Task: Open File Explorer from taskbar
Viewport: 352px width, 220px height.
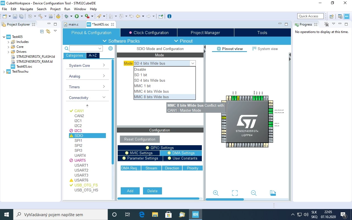Action: [155, 215]
